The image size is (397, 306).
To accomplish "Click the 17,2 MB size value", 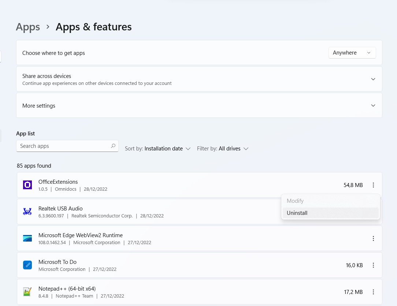I will point(353,292).
